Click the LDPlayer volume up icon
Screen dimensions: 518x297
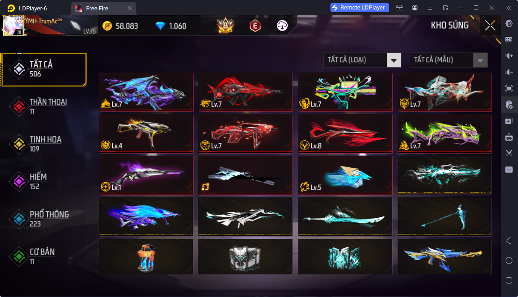(x=509, y=56)
